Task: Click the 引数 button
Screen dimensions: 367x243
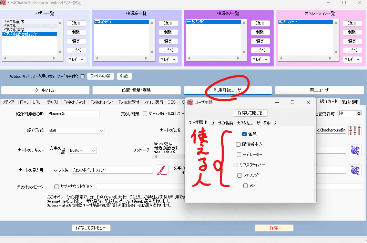Action: (124, 76)
